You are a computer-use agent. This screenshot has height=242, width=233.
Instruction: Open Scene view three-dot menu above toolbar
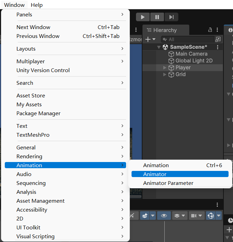(x=217, y=205)
